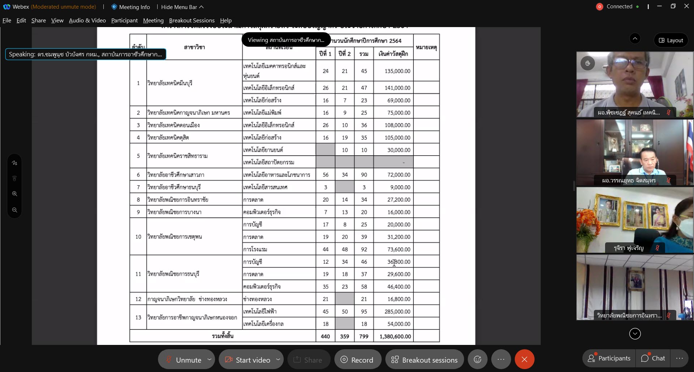Open the Edit menu
Screen dimensions: 694x372
21,21
